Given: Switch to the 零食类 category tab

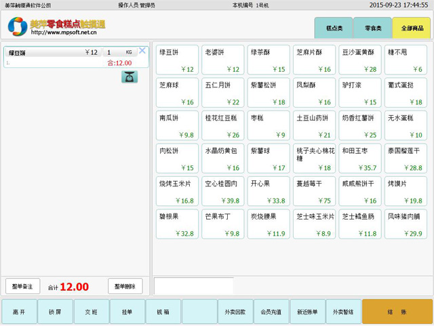Looking at the screenshot, I should tap(372, 28).
